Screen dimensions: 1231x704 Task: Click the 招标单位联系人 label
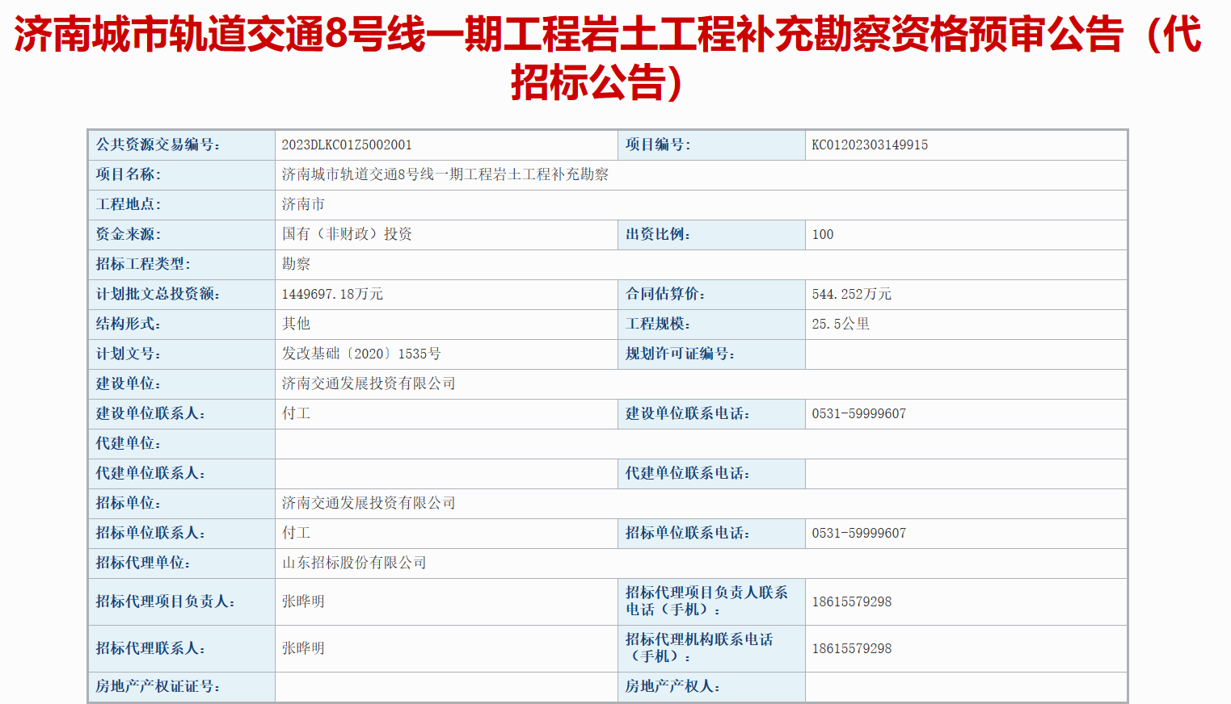pos(150,533)
